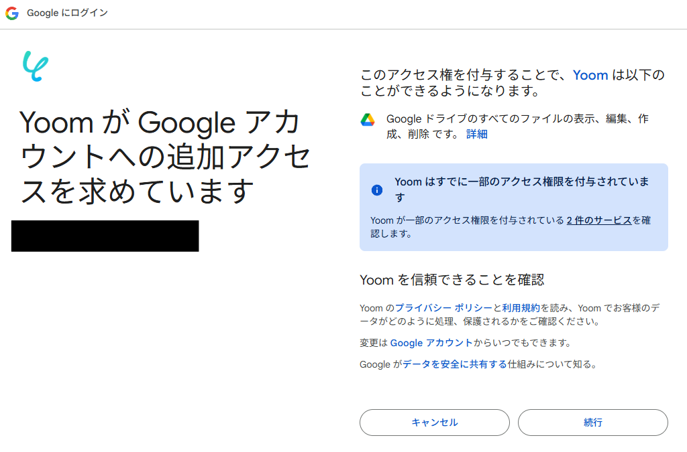Click the info icon in the blue banner

point(377,190)
